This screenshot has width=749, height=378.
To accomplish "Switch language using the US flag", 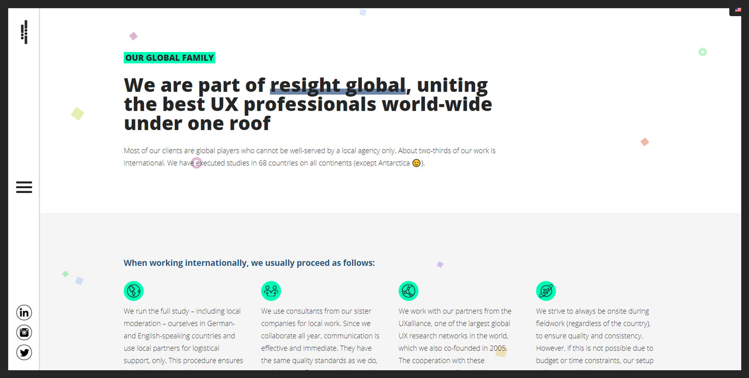I will [738, 10].
